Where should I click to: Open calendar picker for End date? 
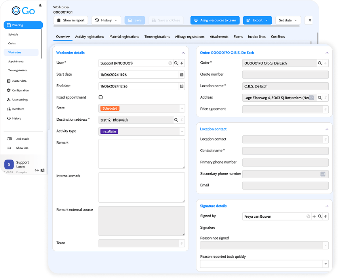[182, 86]
